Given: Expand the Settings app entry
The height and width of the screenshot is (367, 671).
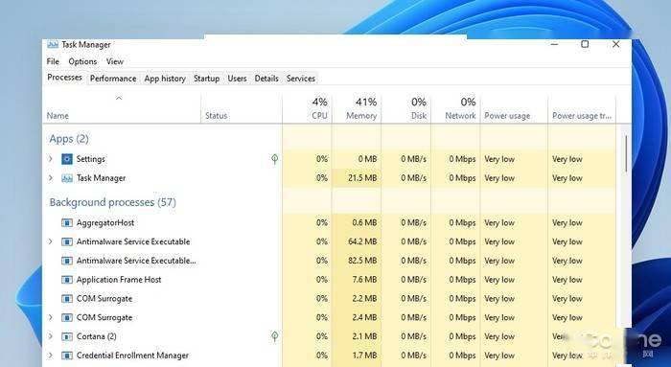Looking at the screenshot, I should 51,159.
